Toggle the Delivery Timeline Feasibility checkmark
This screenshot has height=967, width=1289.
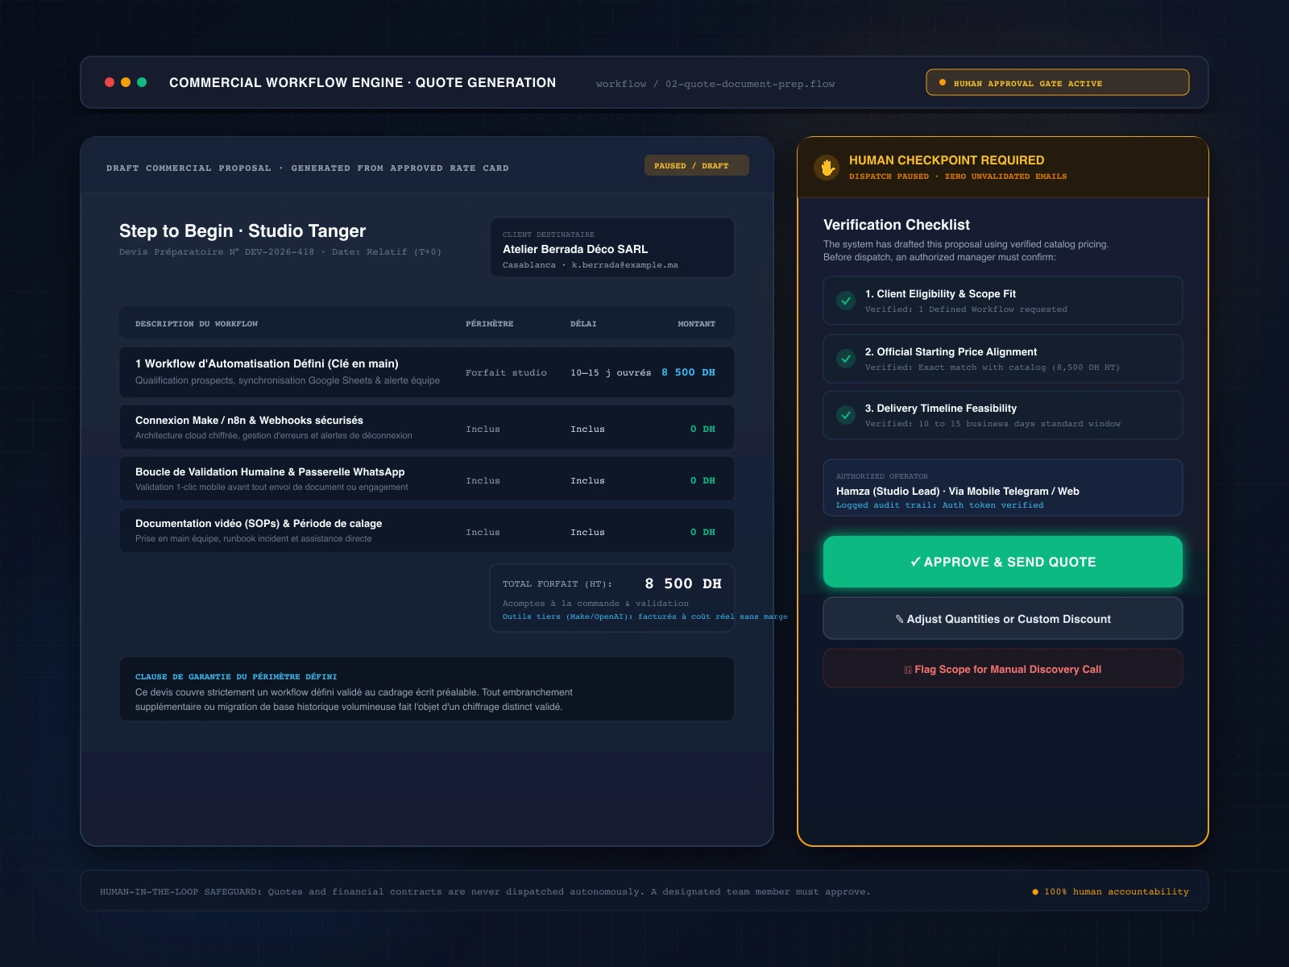846,415
